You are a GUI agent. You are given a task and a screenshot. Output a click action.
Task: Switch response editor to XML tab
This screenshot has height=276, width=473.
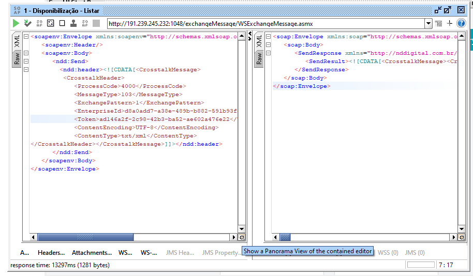click(259, 41)
